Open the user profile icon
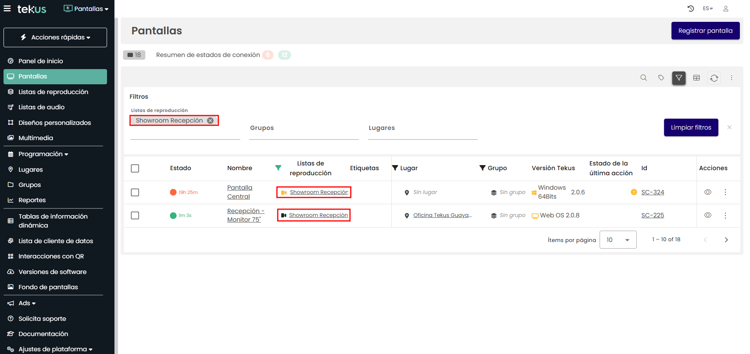The height and width of the screenshot is (354, 750). 725,9
